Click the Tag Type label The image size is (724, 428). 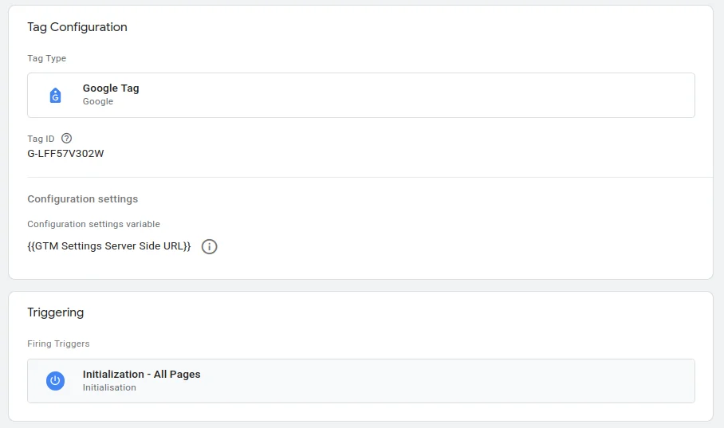tap(47, 58)
